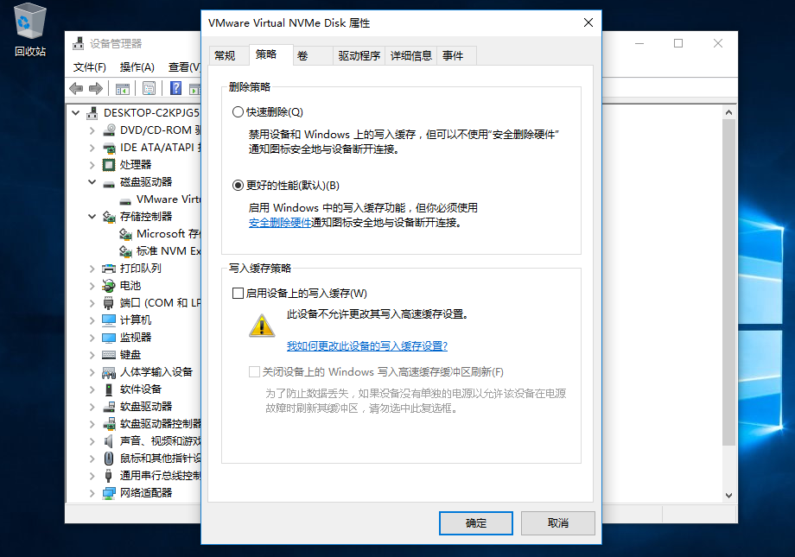Screen dimensions: 795x557
Task: Collapse the 存储控制器 category
Action: point(92,217)
